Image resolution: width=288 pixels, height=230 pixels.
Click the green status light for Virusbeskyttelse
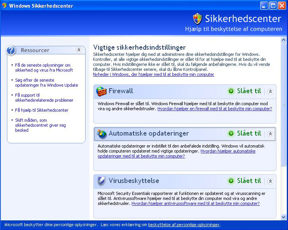pos(231,181)
